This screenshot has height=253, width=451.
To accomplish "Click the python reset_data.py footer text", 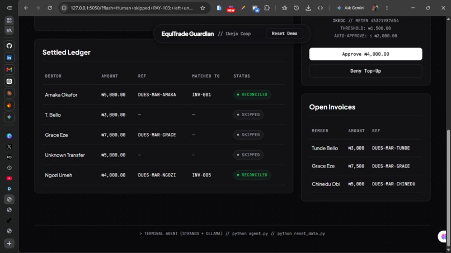I will [301, 233].
